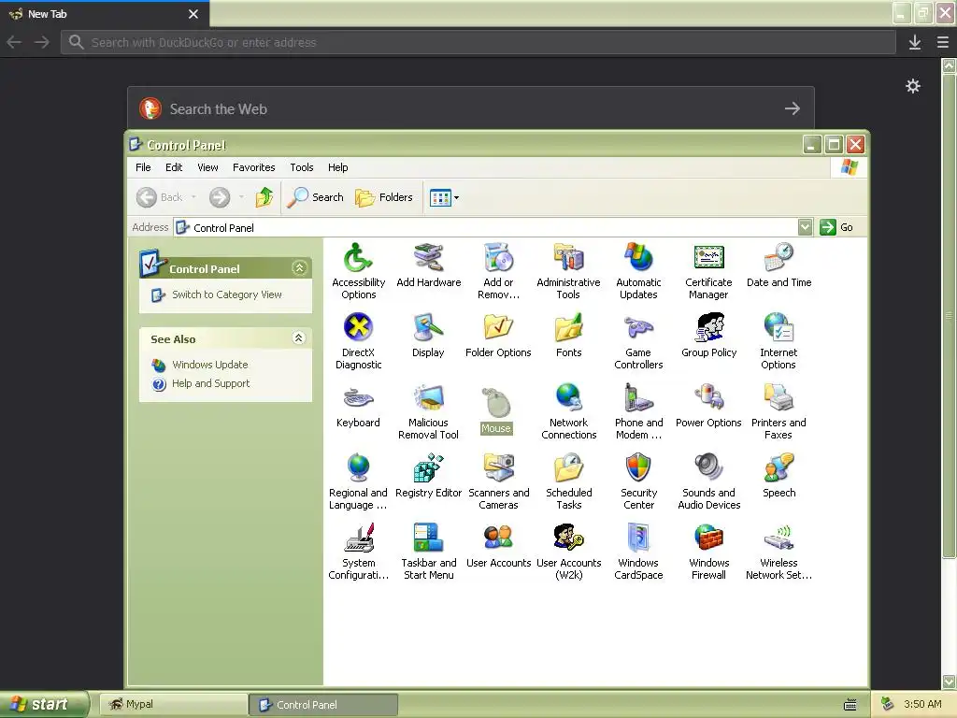Viewport: 957px width, 718px height.
Task: Launch Registry Editor icon
Action: tap(428, 476)
